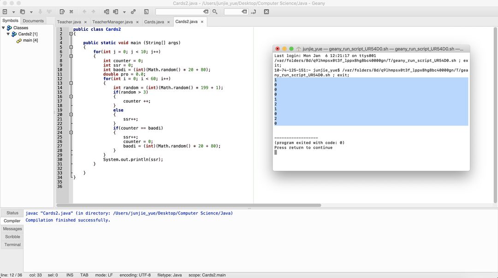
Task: Close the TeacherManager.java tab
Action: (x=137, y=22)
